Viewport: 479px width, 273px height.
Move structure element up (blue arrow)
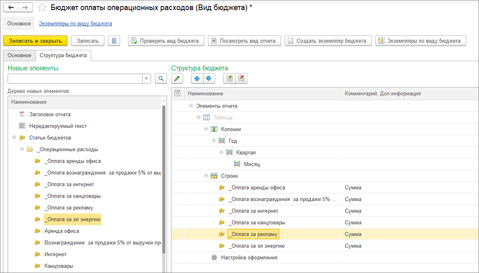(197, 78)
